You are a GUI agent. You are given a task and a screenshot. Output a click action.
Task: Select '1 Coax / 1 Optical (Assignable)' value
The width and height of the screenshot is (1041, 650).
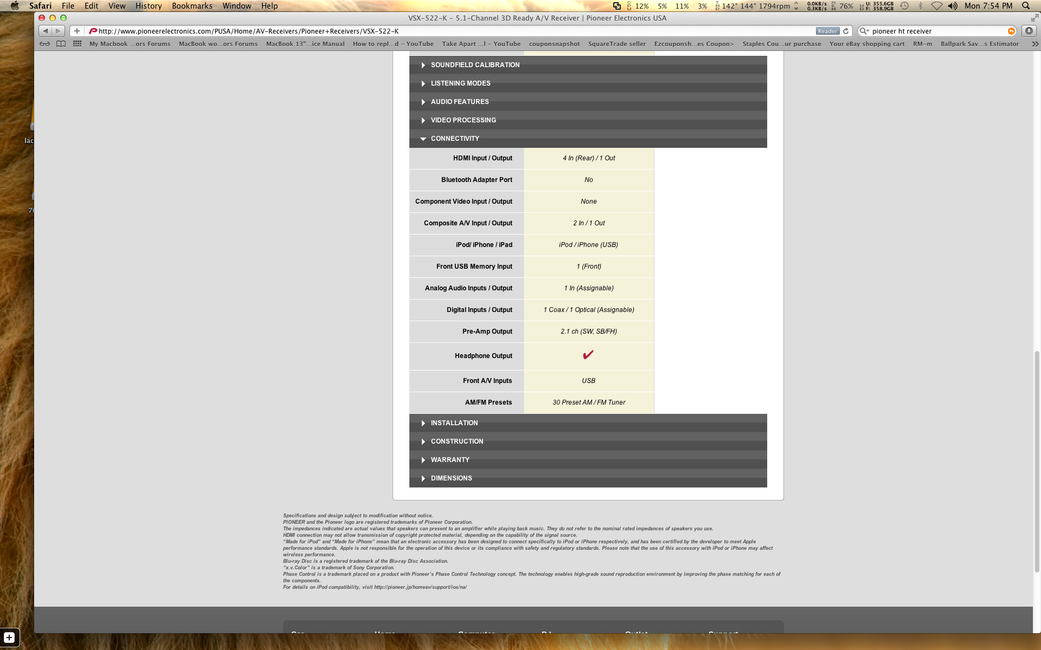click(589, 310)
